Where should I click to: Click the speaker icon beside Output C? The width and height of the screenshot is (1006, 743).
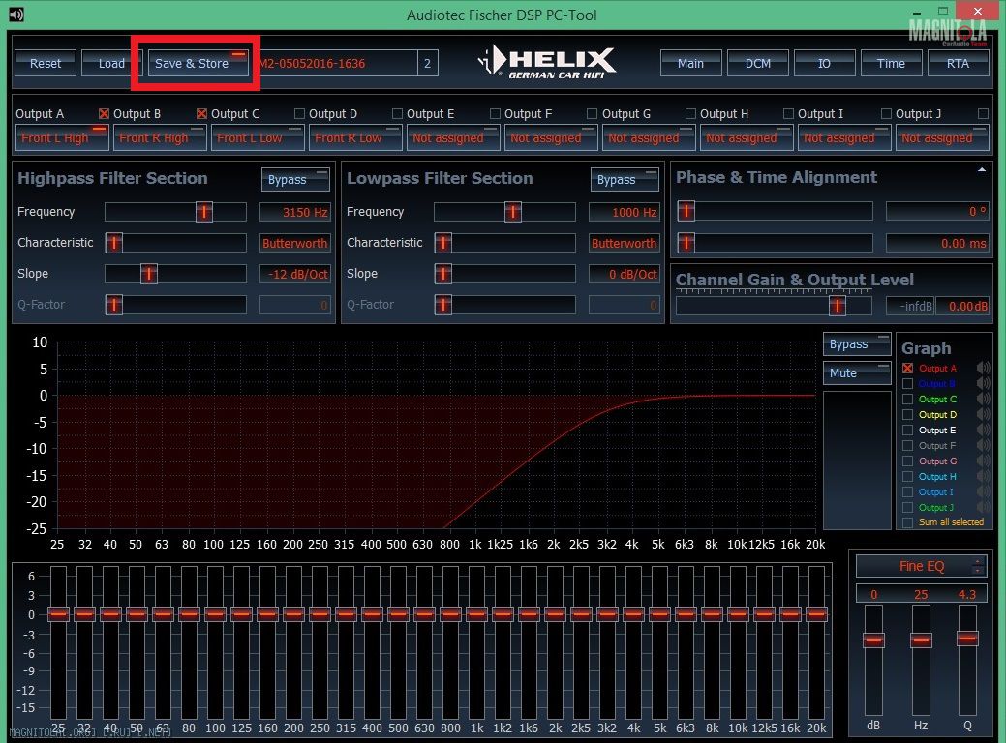[984, 399]
